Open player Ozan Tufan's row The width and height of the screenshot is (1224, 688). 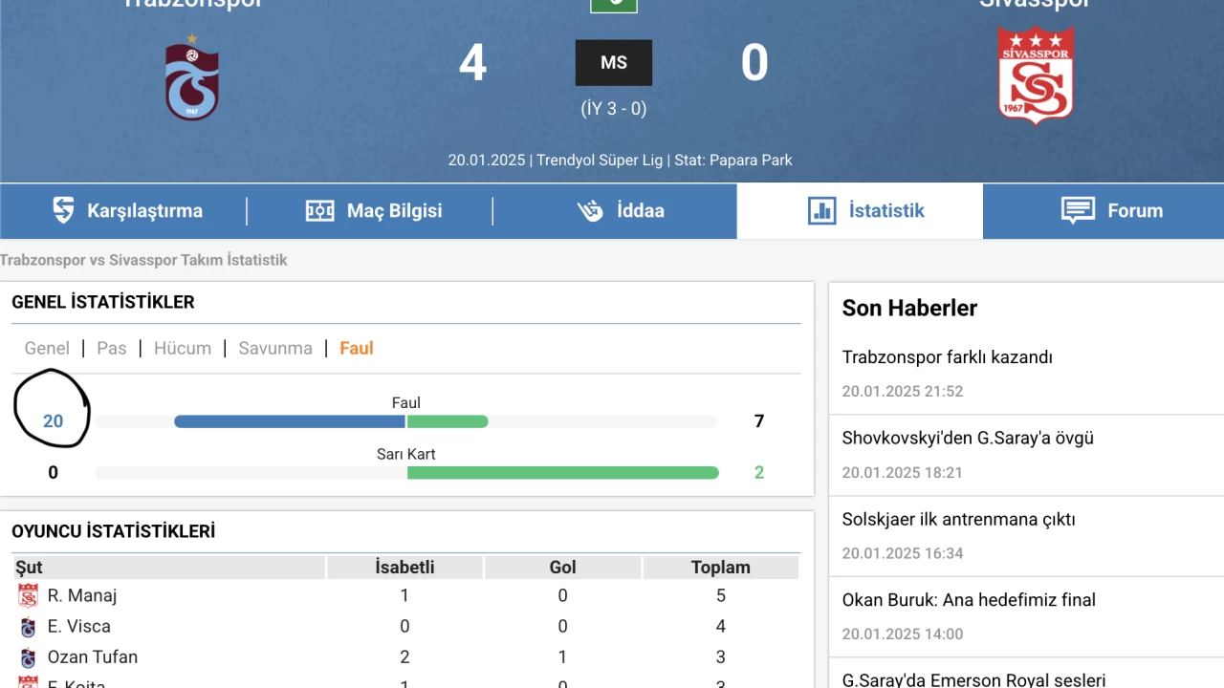[x=406, y=657]
